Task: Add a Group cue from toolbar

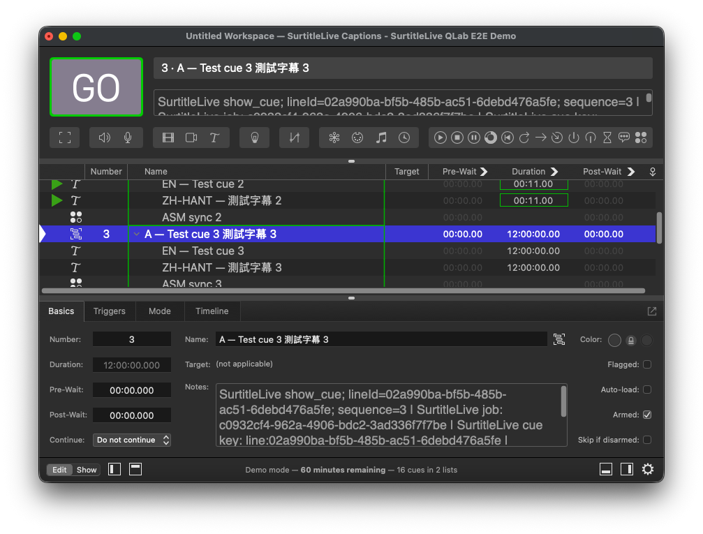Action: [64, 138]
